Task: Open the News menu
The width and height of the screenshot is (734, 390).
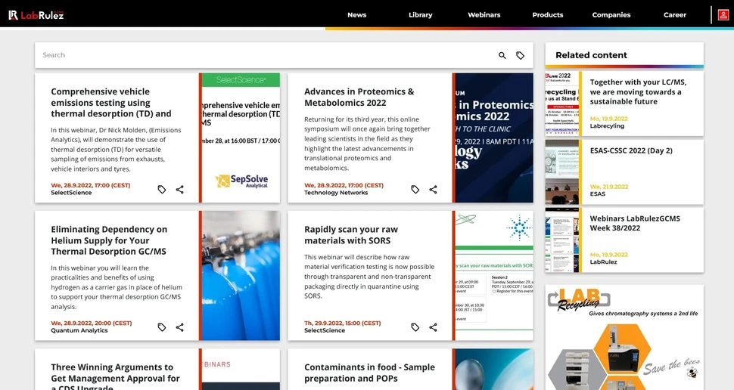Action: click(x=356, y=15)
